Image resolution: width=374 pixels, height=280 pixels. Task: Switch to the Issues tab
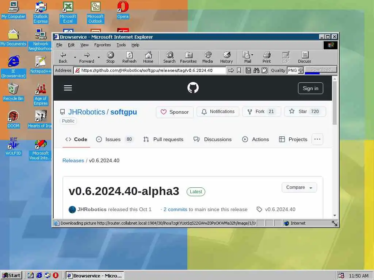click(x=114, y=139)
